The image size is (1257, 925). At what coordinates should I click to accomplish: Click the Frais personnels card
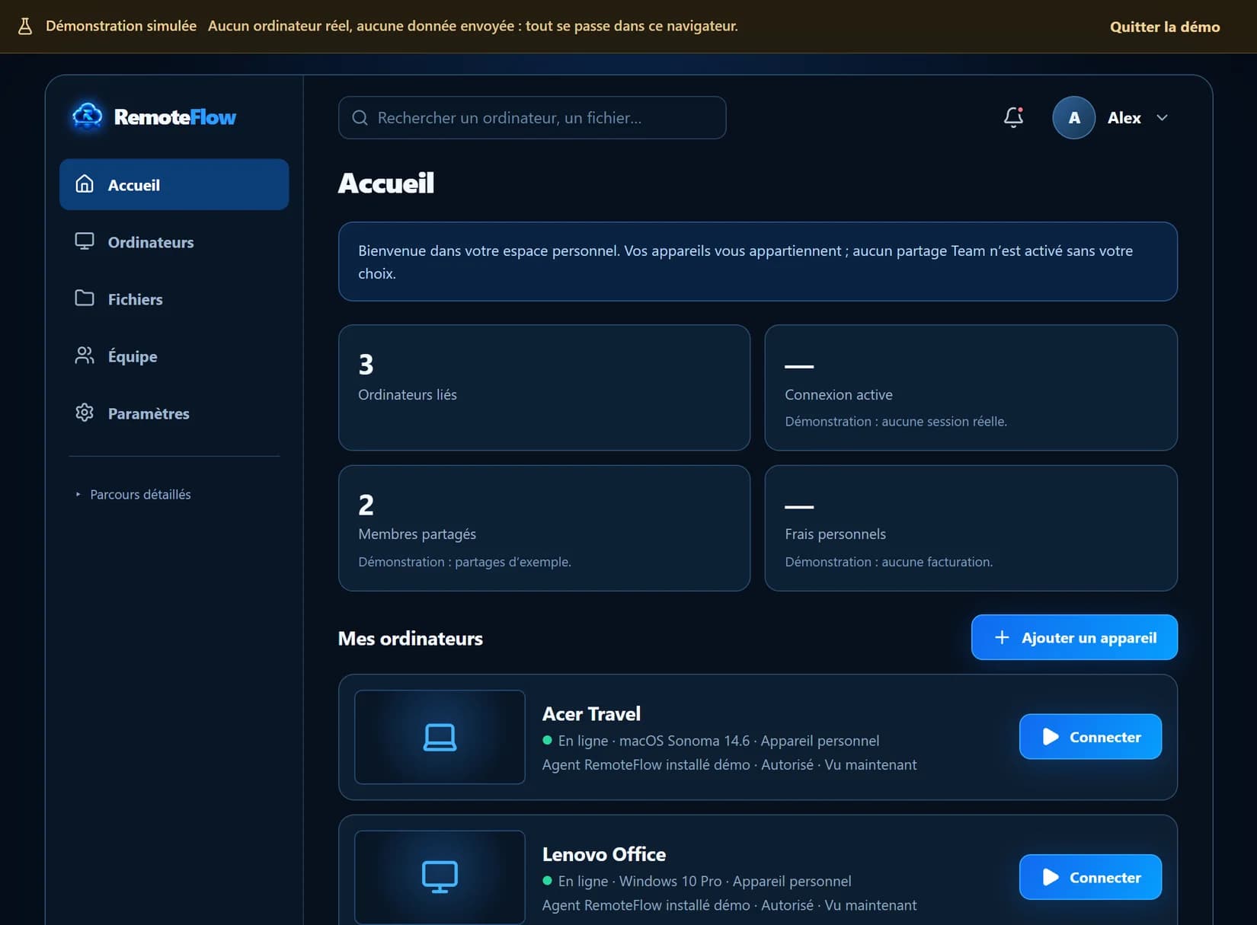(971, 528)
